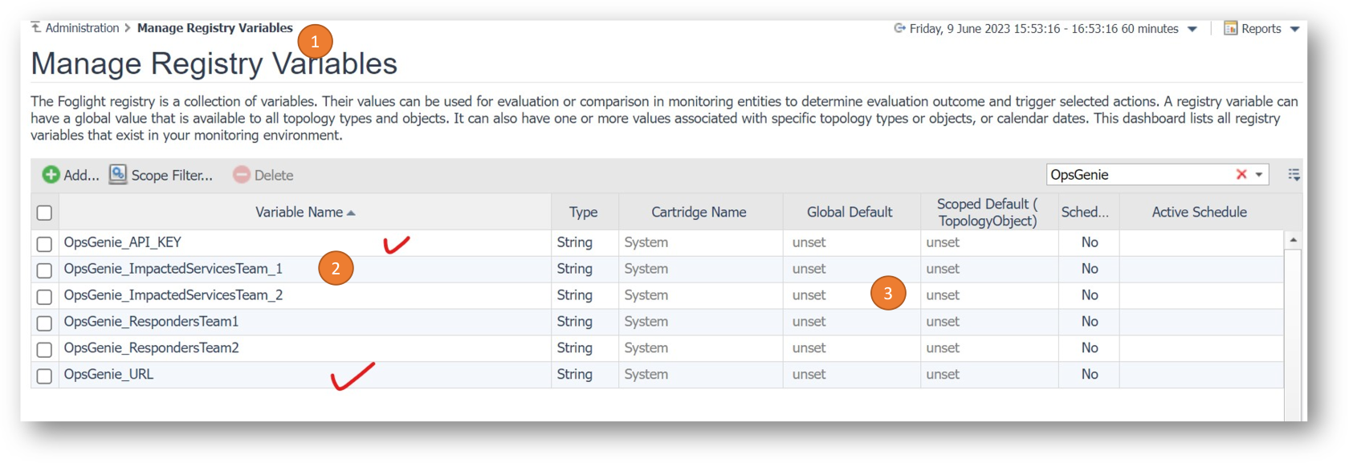
Task: Sort by the Variable Name column header
Action: pyautogui.click(x=299, y=212)
